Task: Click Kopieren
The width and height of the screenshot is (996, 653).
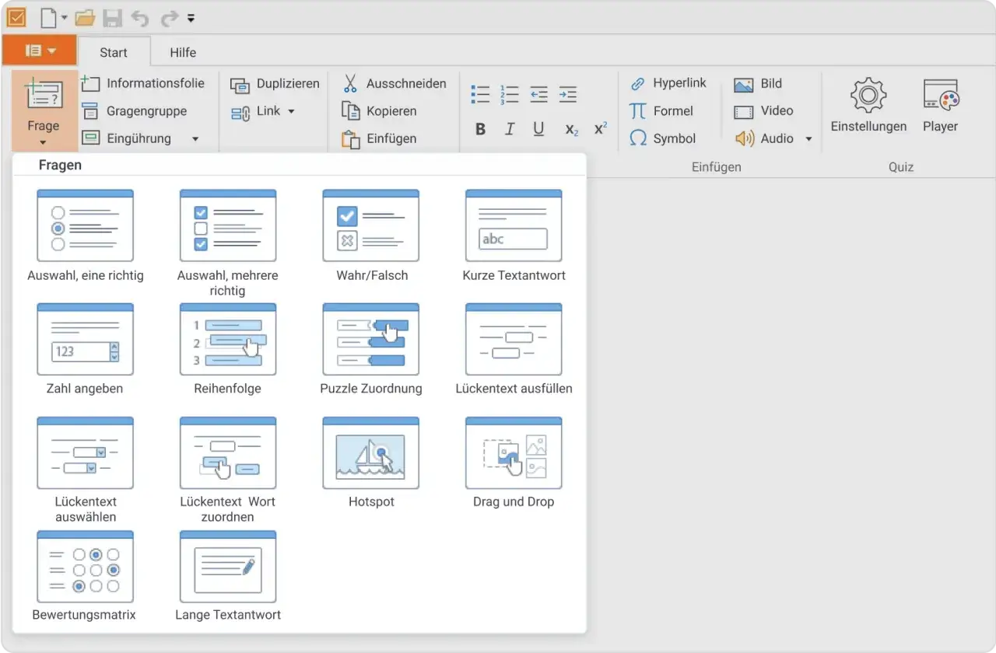Action: (380, 111)
